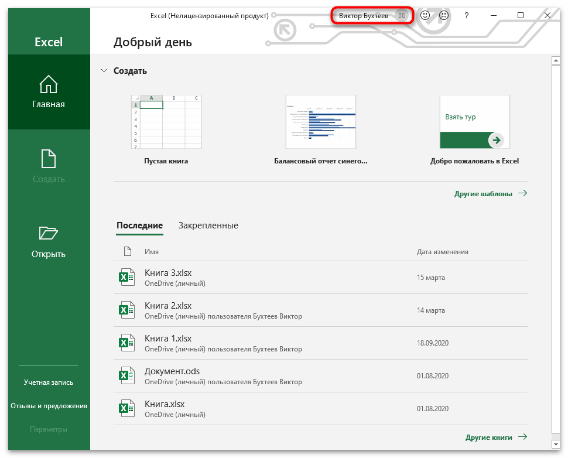Click the ВБ account avatar circle

point(402,16)
